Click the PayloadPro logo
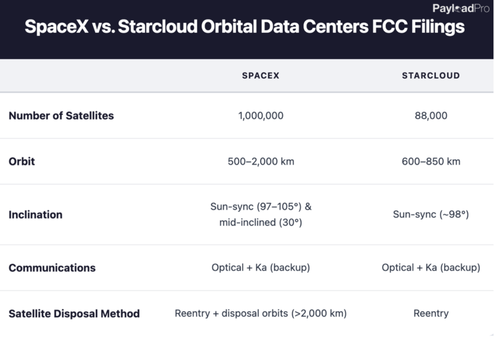This screenshot has height=338, width=495. [461, 8]
